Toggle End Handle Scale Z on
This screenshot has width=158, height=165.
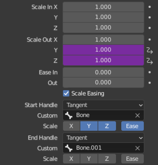pyautogui.click(x=107, y=159)
